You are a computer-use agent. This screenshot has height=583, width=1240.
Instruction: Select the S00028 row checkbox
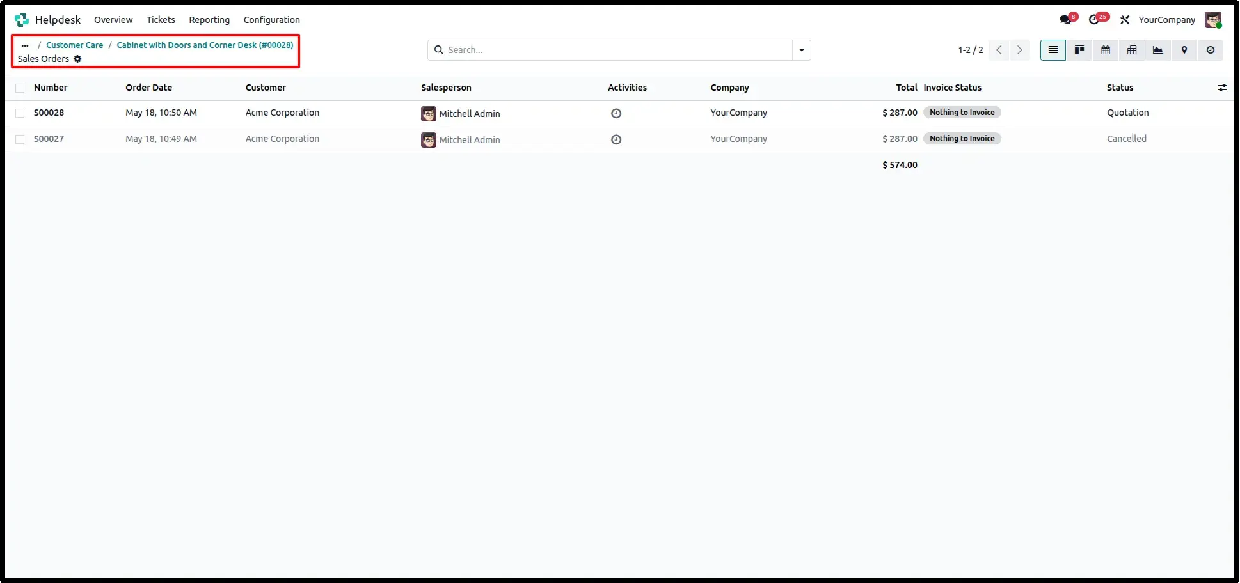click(20, 113)
